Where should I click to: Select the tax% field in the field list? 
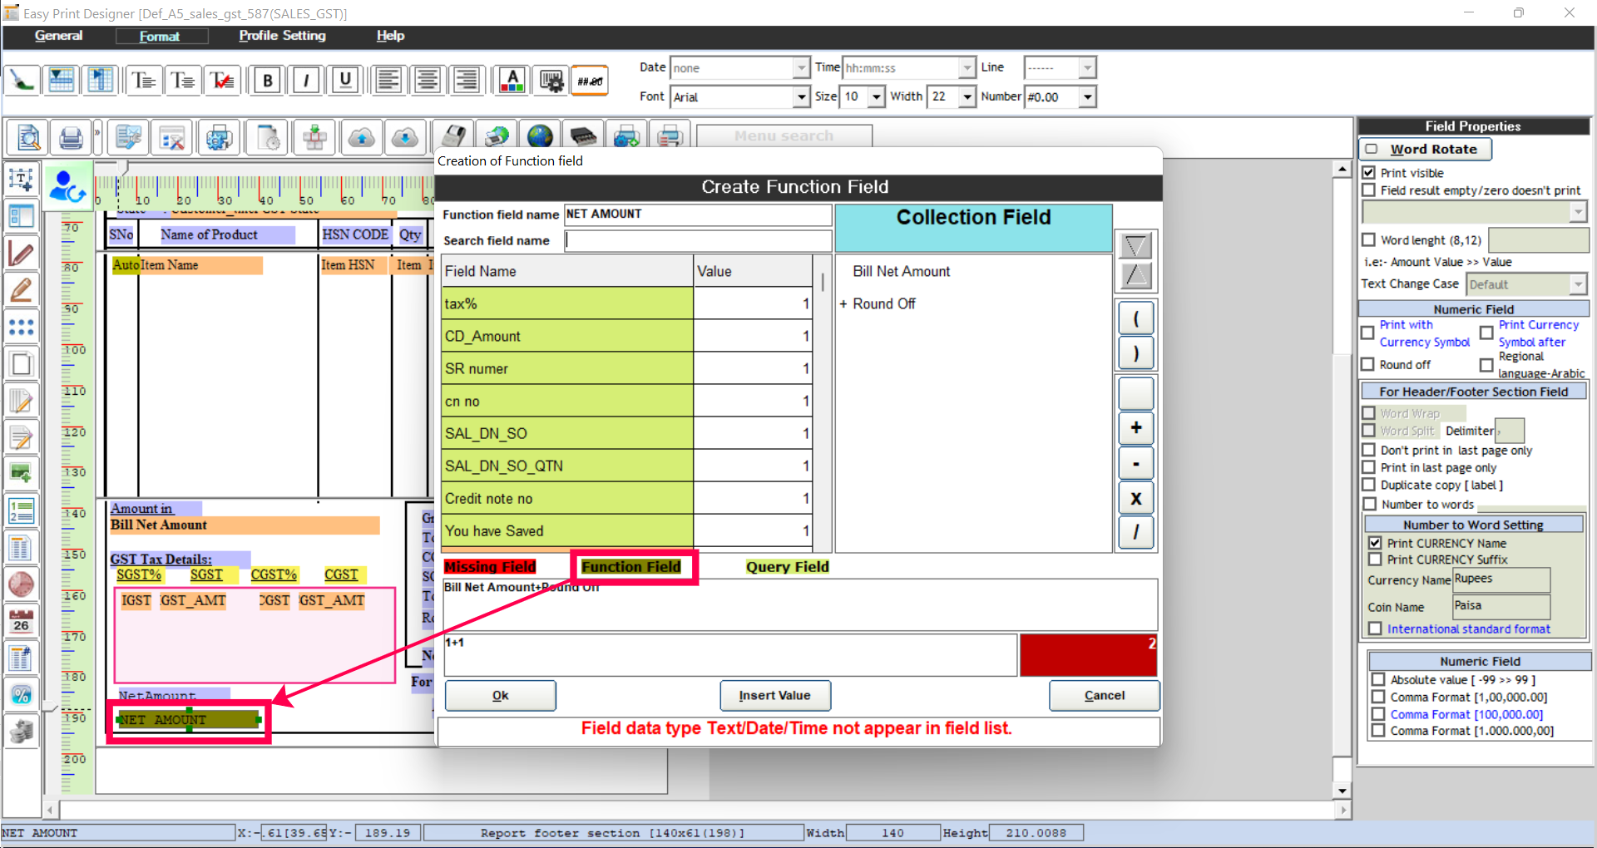(499, 303)
